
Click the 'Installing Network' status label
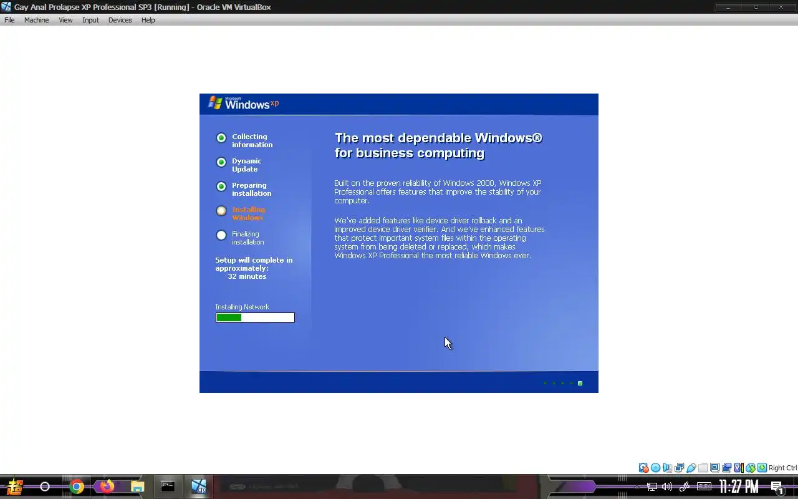coord(242,307)
